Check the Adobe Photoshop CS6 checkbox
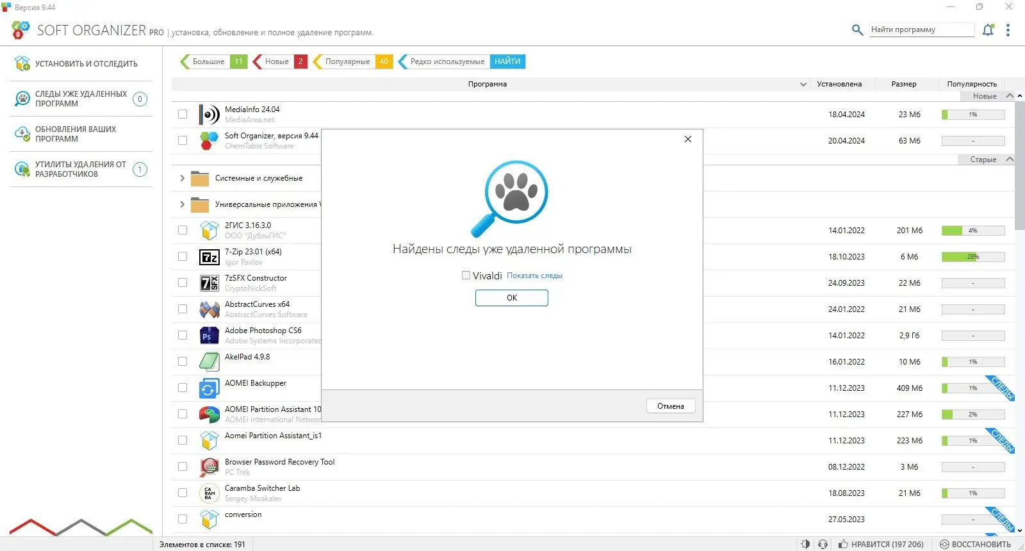The width and height of the screenshot is (1025, 551). pyautogui.click(x=183, y=336)
